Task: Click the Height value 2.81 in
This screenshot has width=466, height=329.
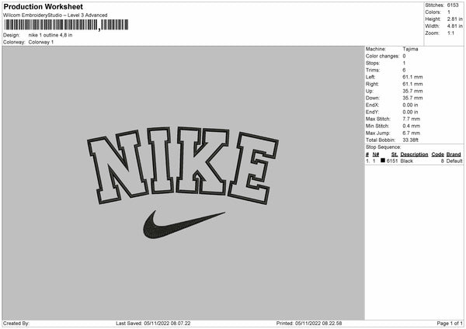Action: click(x=454, y=19)
